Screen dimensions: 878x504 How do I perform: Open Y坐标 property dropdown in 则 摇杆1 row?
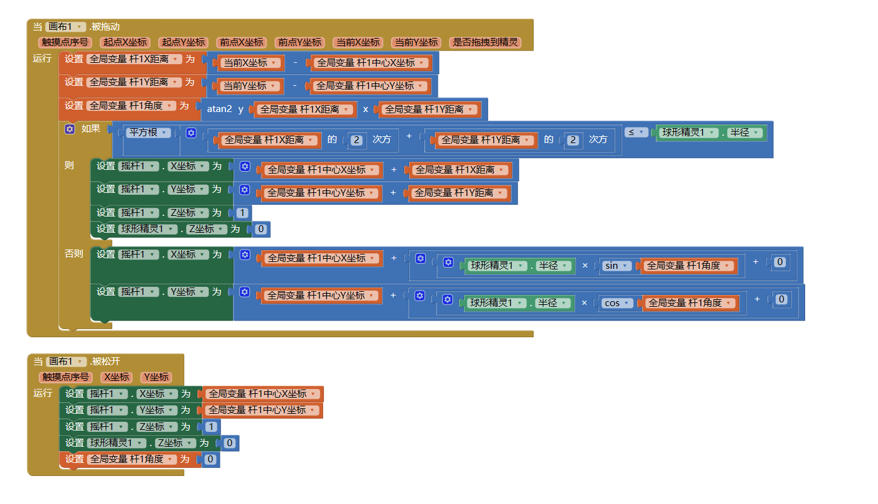click(x=188, y=189)
